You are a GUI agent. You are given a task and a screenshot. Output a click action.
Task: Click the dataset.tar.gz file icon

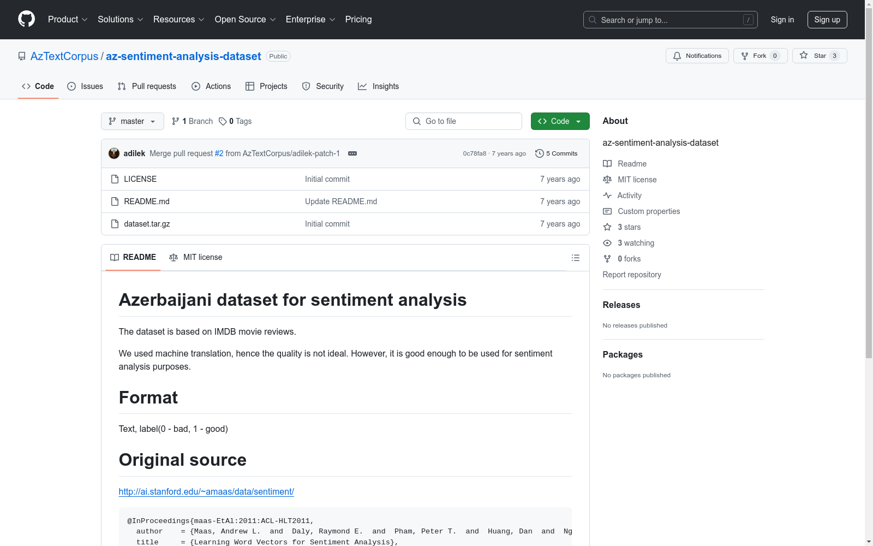(x=115, y=224)
